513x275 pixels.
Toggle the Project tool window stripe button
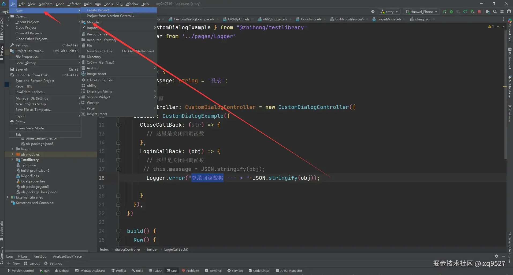pos(2,53)
